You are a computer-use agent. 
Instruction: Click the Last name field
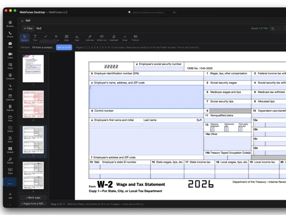(169, 125)
